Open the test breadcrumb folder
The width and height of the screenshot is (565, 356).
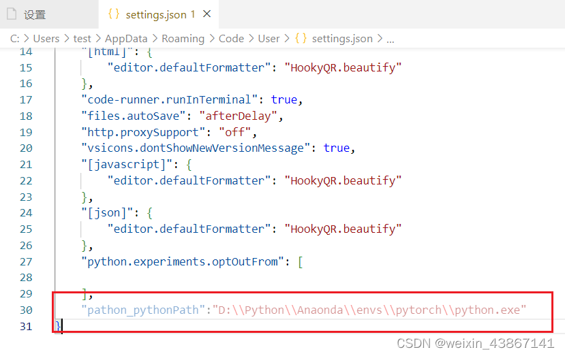click(x=82, y=39)
